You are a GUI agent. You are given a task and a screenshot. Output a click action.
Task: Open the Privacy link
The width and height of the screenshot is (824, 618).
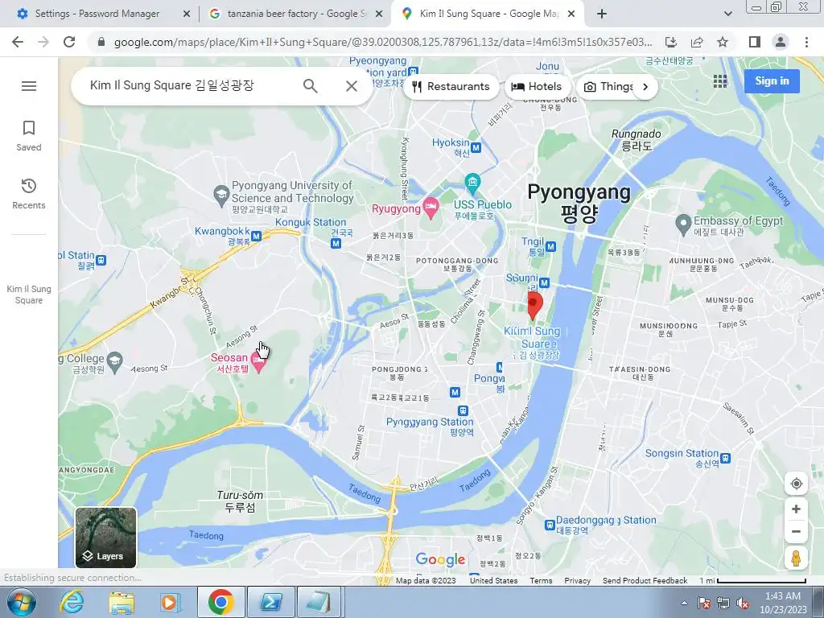tap(577, 580)
